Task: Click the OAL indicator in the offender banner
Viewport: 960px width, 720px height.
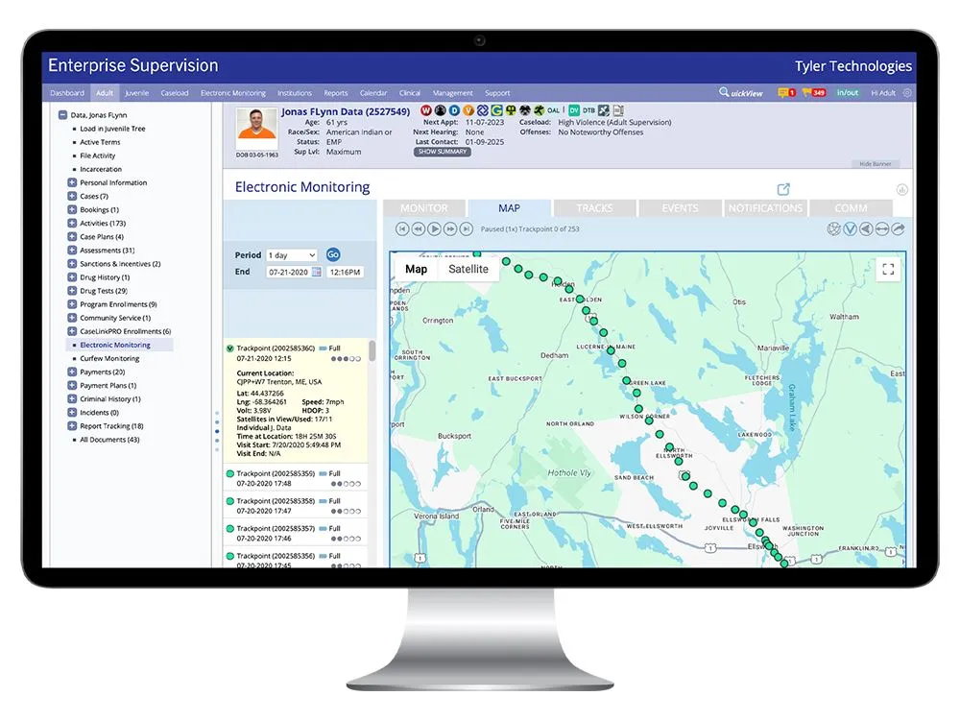Action: (x=554, y=110)
